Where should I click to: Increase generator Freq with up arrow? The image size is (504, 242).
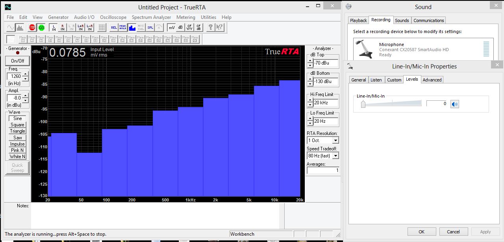[x=25, y=74]
